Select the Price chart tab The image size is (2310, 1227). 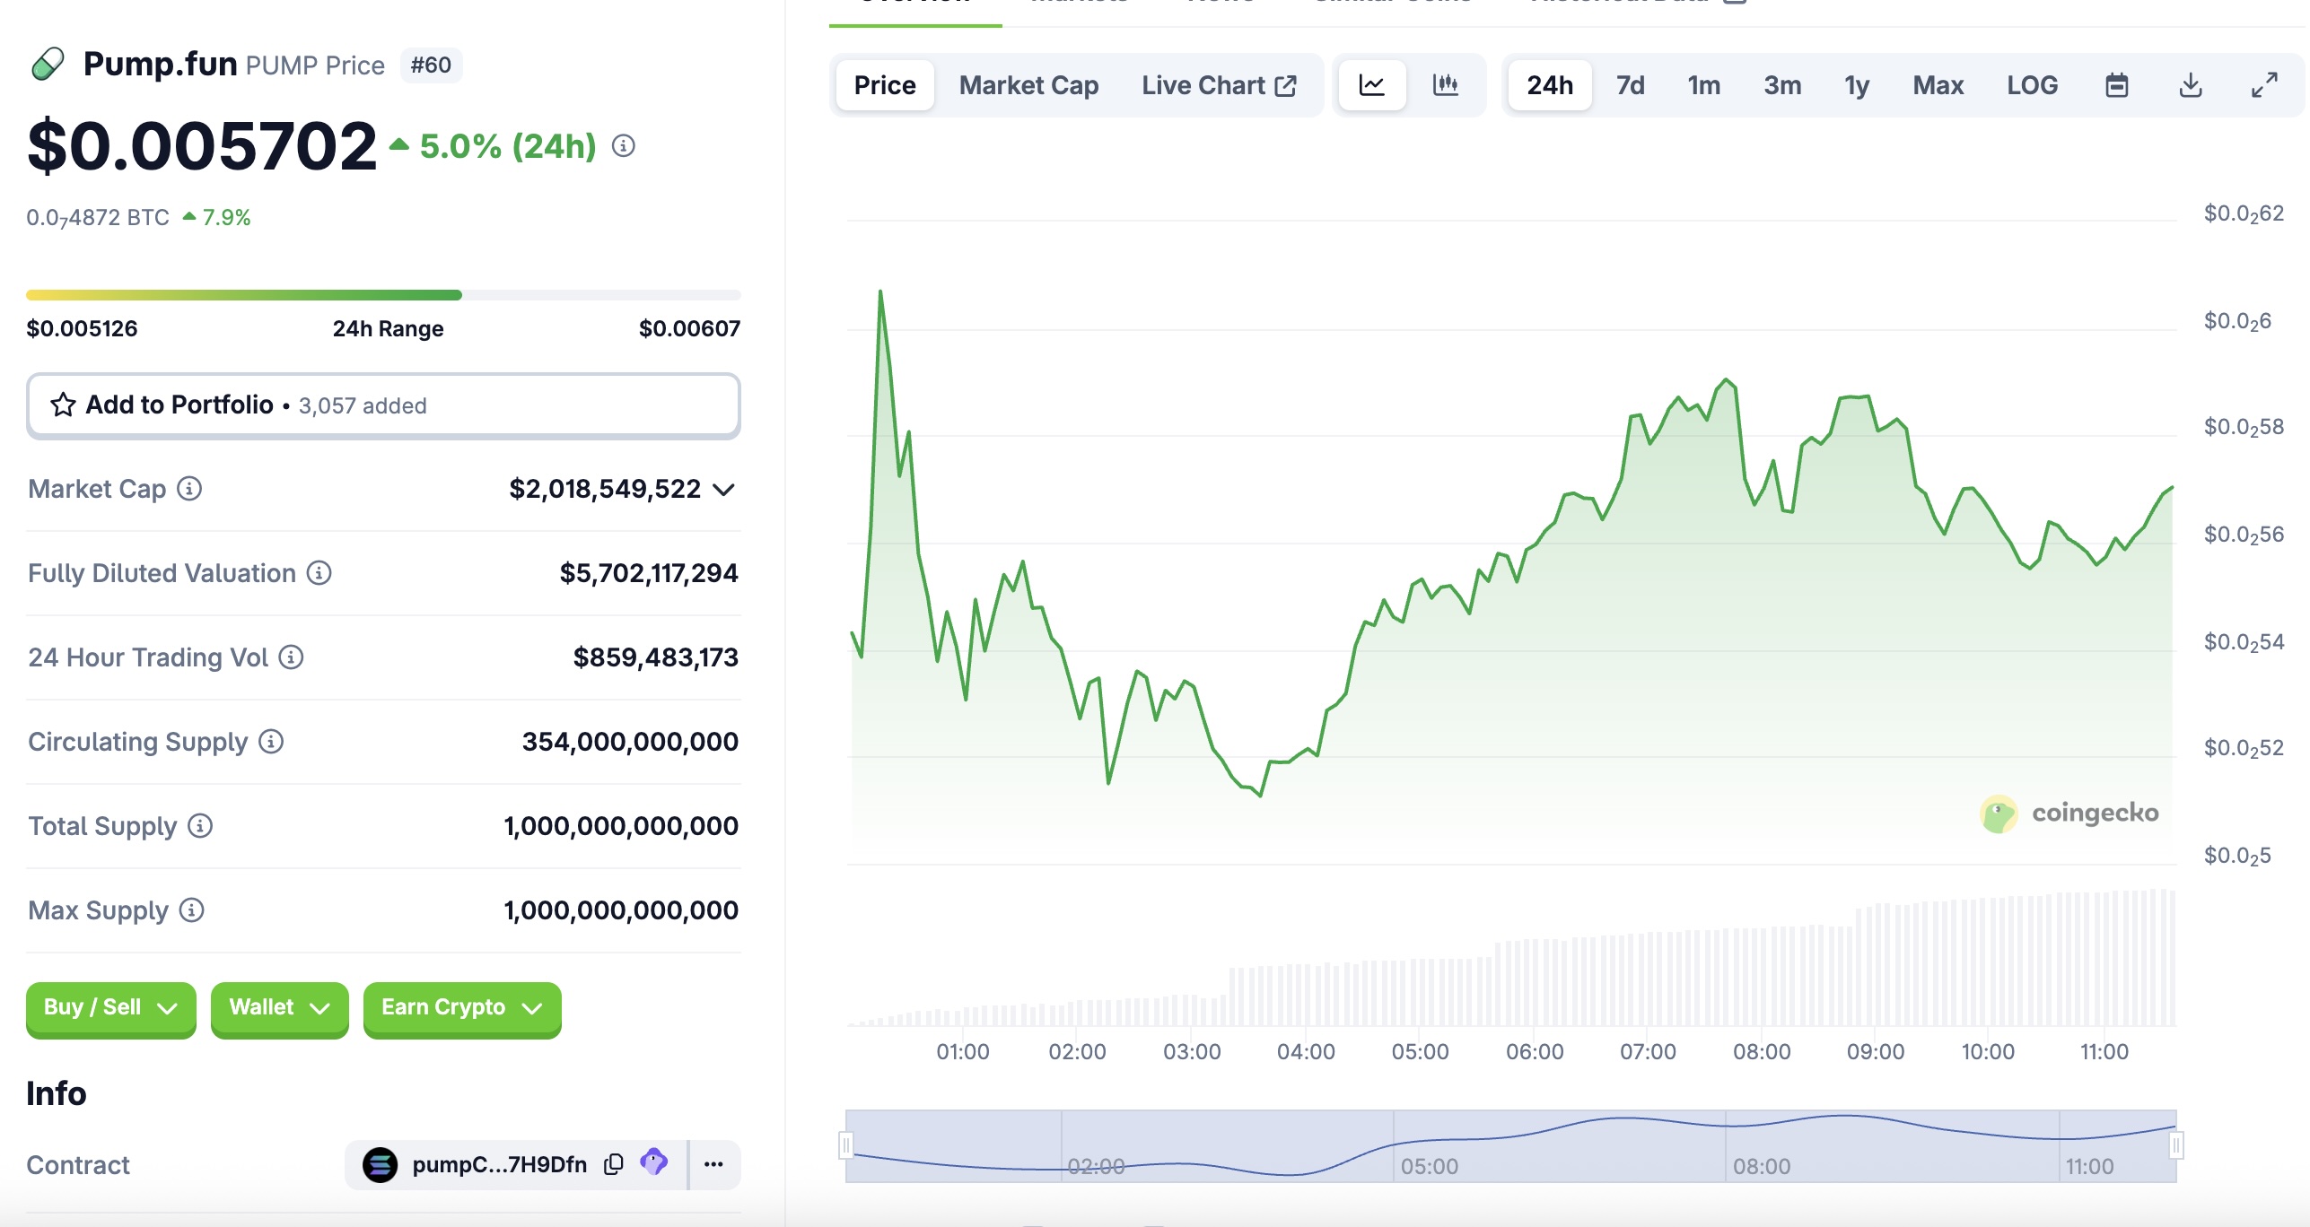pyautogui.click(x=885, y=85)
